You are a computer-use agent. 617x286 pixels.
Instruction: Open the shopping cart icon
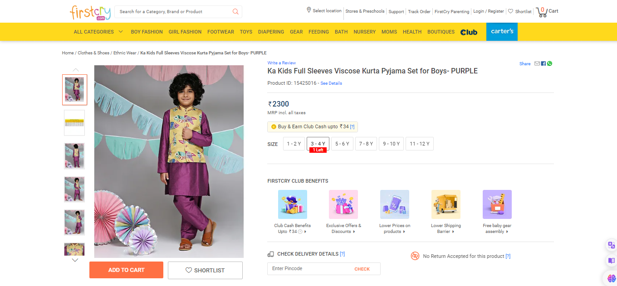click(x=542, y=12)
